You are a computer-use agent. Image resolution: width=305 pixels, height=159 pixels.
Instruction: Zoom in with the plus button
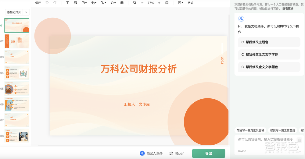pyautogui.click(x=159, y=3)
